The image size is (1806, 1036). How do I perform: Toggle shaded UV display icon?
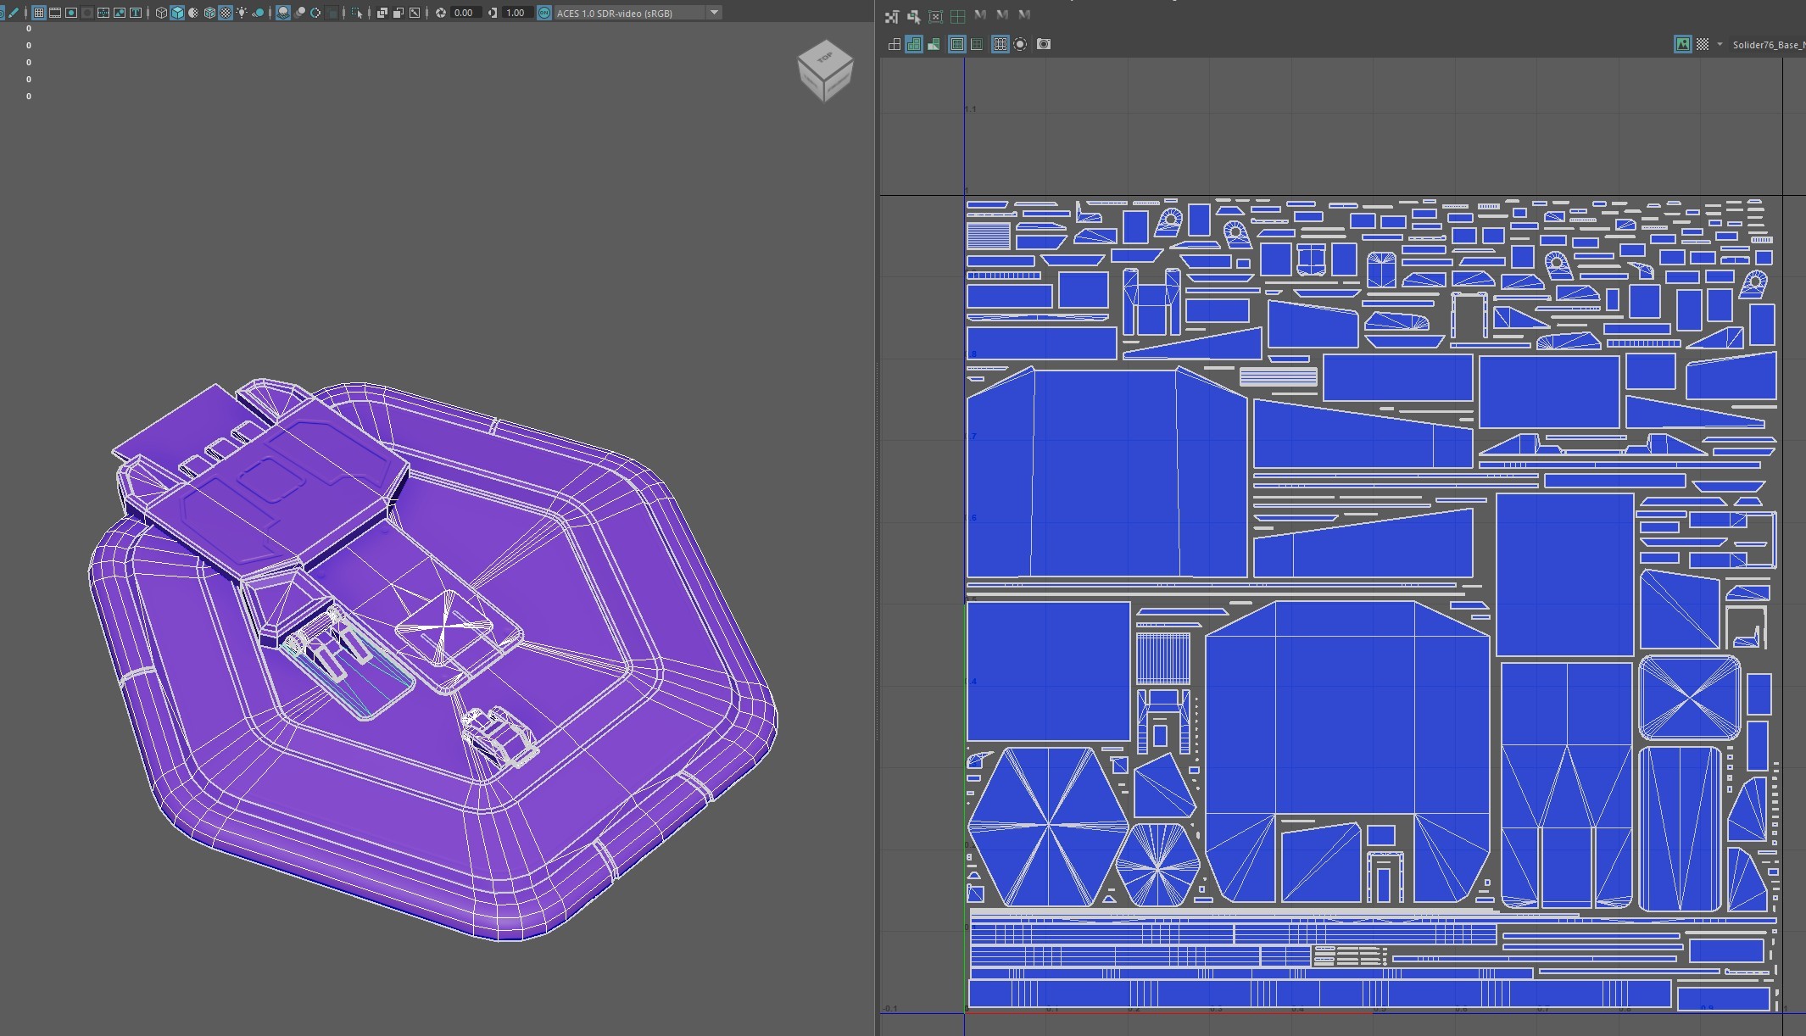pos(914,44)
